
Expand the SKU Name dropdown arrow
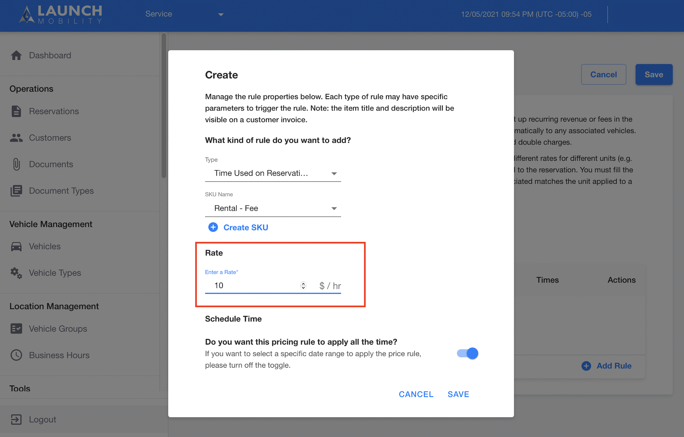[x=334, y=208]
